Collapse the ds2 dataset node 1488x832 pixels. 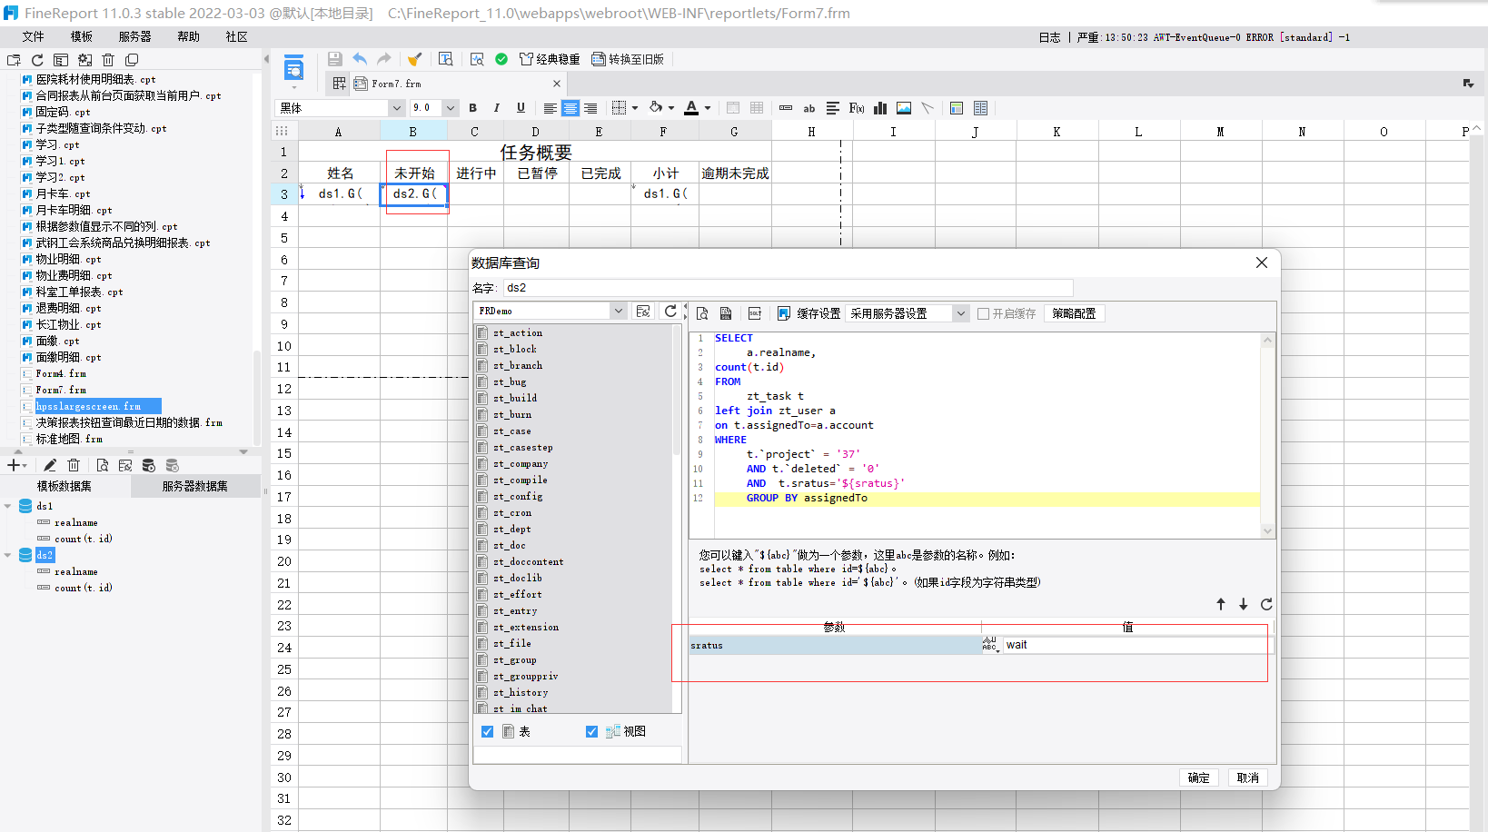(8, 555)
